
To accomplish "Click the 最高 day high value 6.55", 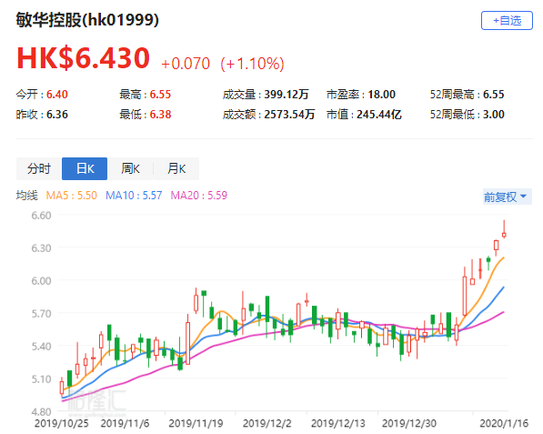I will 160,95.
